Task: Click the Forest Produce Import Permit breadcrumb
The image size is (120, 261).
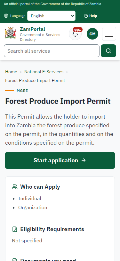Action: point(35,81)
